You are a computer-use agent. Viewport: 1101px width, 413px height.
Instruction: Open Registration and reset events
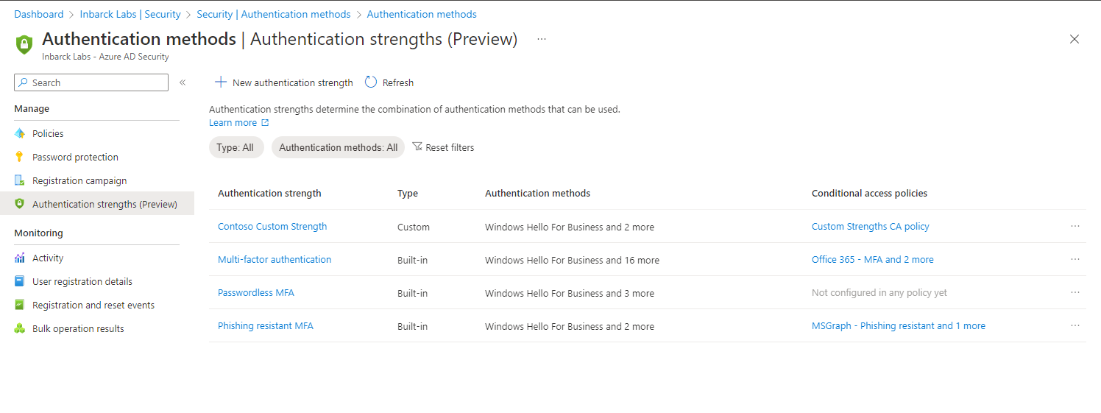(93, 305)
